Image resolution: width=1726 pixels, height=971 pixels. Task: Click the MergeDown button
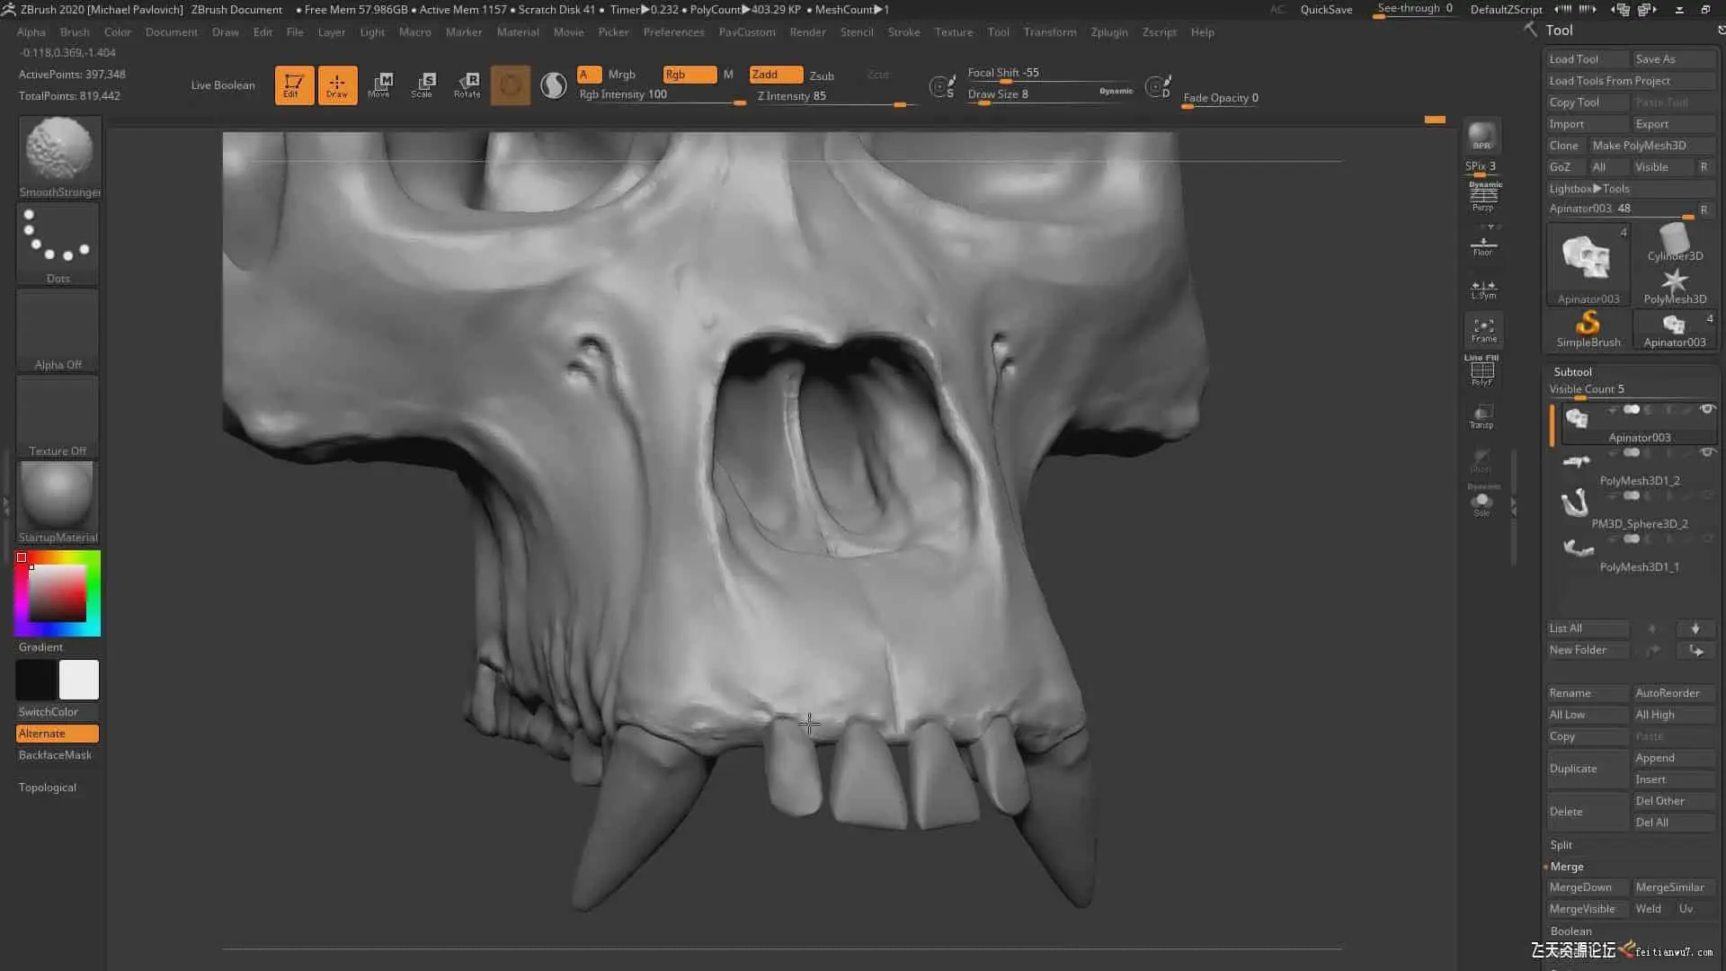[x=1580, y=887]
